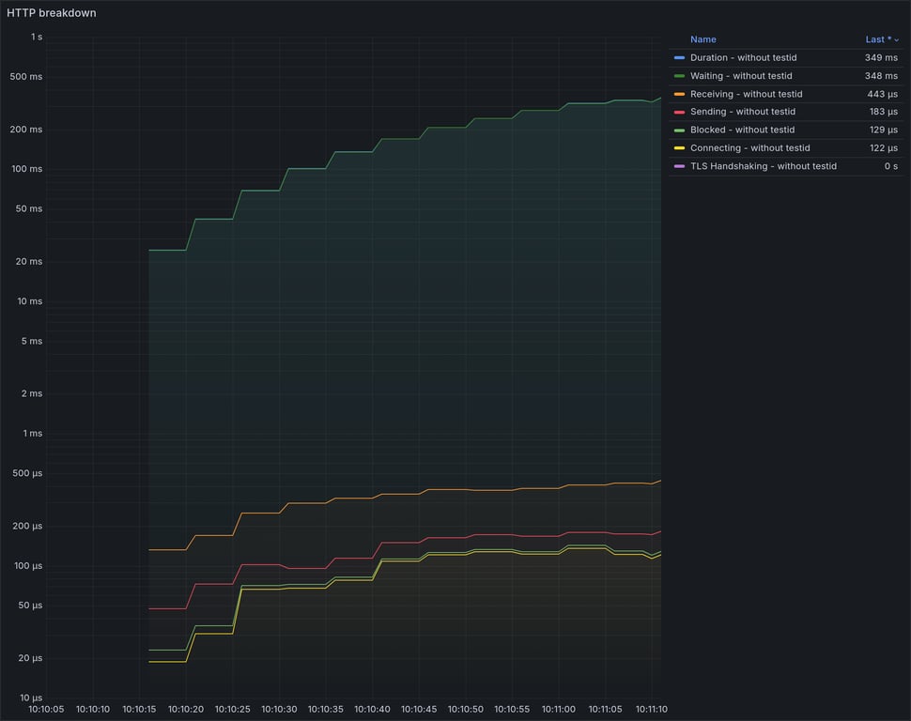Viewport: 911px width, 721px height.
Task: Click the Blocked series color swatch
Action: coord(679,130)
